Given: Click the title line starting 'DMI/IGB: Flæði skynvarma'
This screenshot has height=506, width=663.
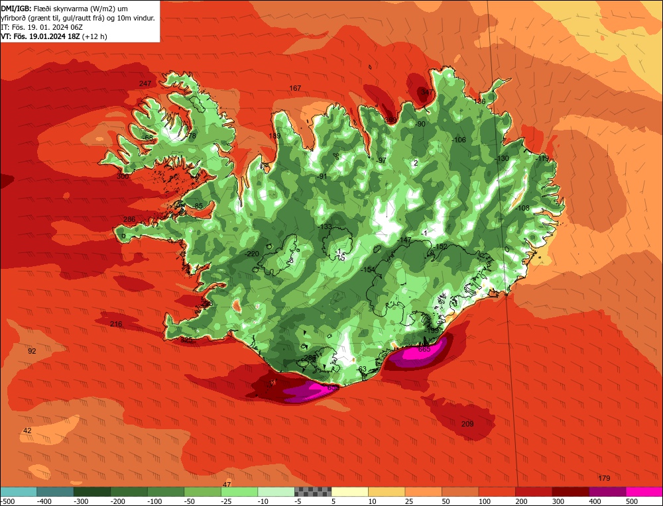Looking at the screenshot, I should [x=65, y=9].
